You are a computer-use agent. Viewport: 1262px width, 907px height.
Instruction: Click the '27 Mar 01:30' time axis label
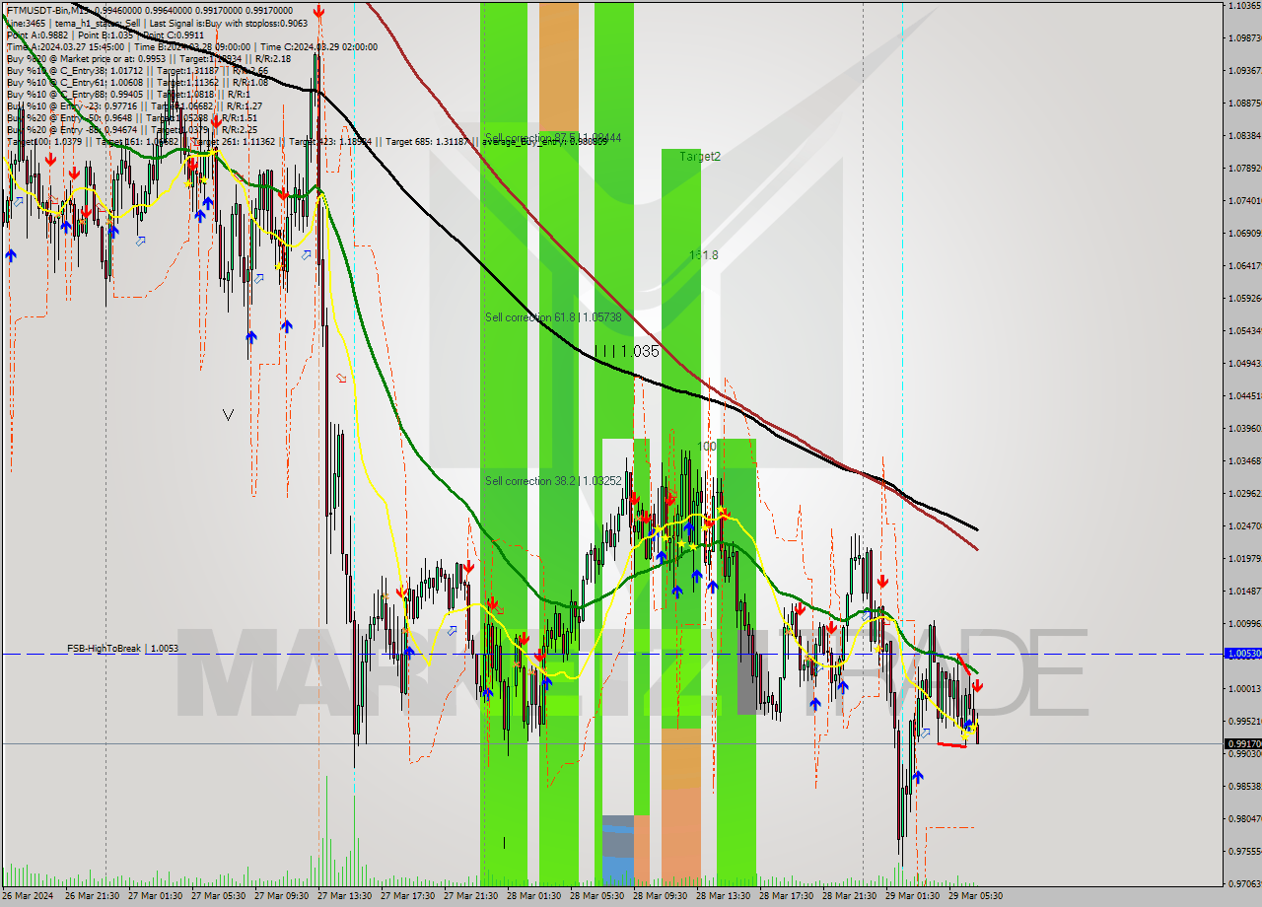pos(156,896)
